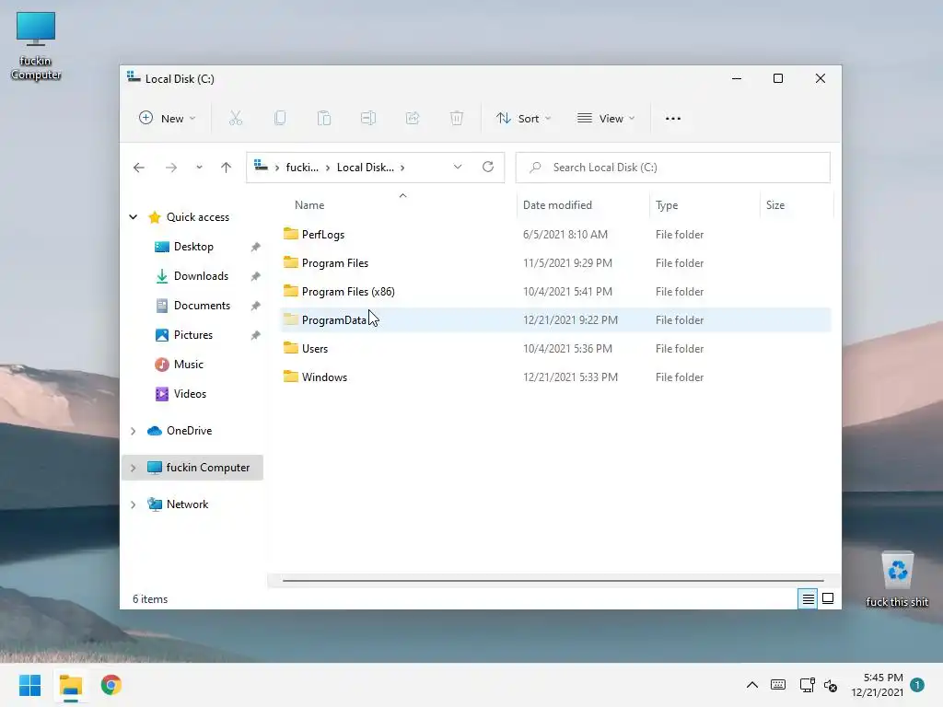This screenshot has height=707, width=943.
Task: Expand the fuckin Computer tree node
Action: click(x=133, y=468)
